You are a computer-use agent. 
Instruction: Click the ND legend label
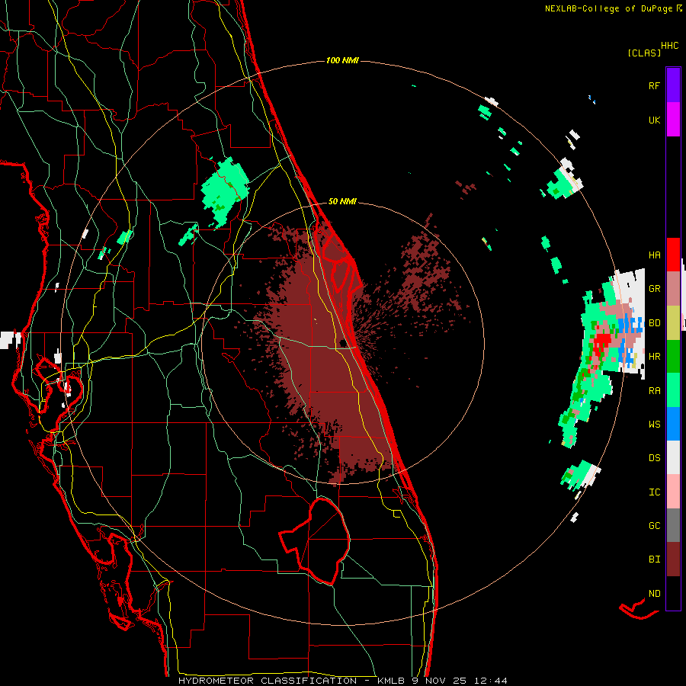click(x=654, y=594)
